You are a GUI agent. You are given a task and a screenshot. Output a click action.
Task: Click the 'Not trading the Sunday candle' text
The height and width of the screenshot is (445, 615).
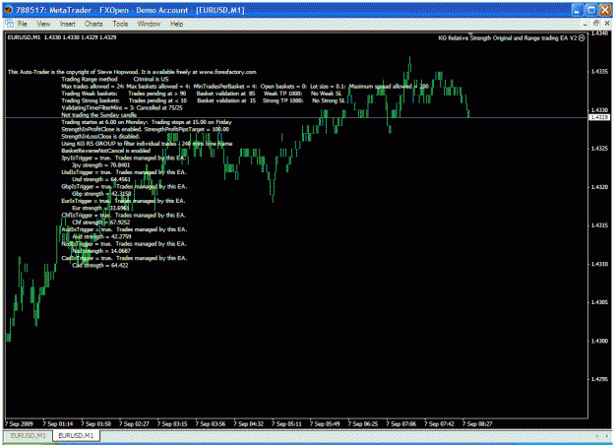tap(98, 115)
